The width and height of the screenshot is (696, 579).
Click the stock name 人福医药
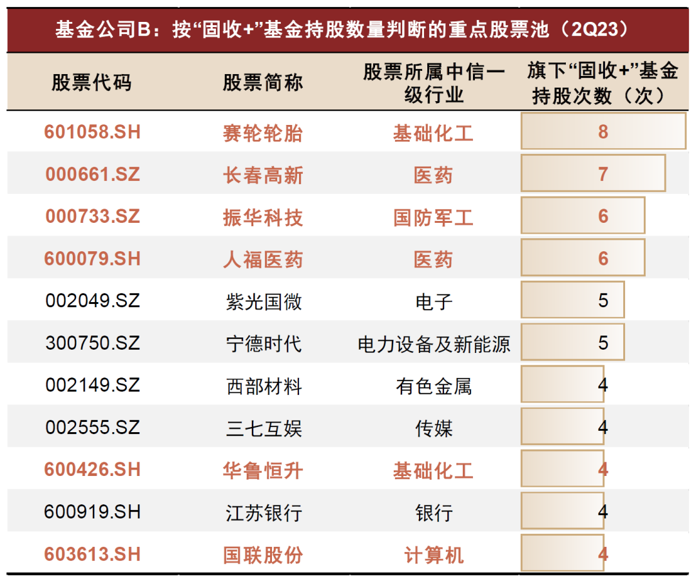pyautogui.click(x=263, y=260)
